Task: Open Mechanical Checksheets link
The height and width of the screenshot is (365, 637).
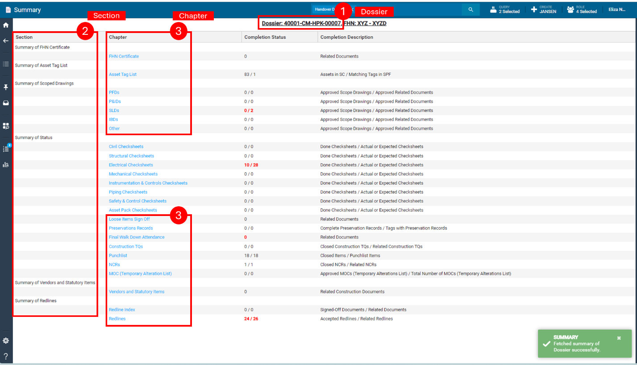Action: tap(133, 174)
